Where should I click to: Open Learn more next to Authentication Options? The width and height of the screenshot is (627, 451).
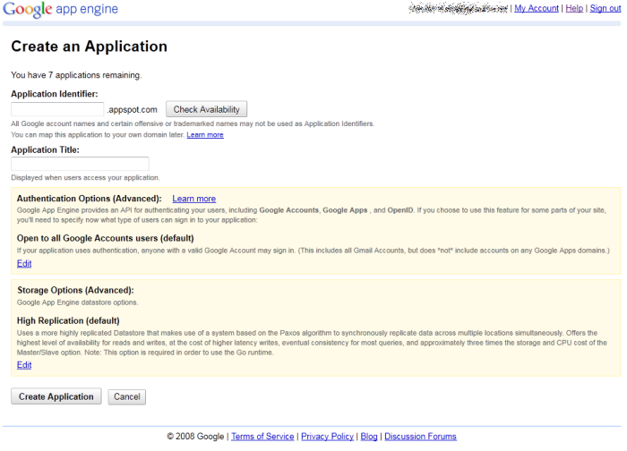194,199
